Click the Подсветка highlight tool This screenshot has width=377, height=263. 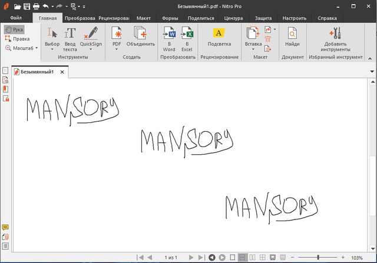[219, 34]
